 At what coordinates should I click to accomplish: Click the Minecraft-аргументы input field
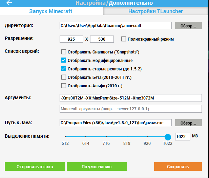[131, 109]
